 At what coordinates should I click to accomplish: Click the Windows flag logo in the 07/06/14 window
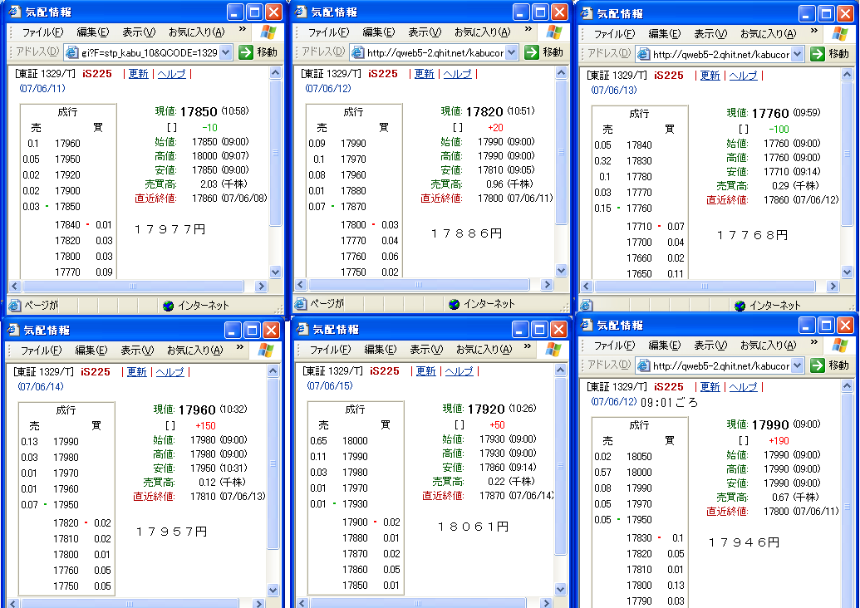pyautogui.click(x=266, y=351)
